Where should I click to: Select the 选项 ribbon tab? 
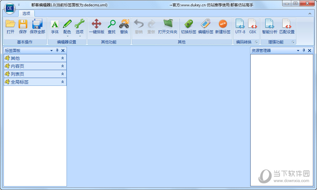point(26,13)
